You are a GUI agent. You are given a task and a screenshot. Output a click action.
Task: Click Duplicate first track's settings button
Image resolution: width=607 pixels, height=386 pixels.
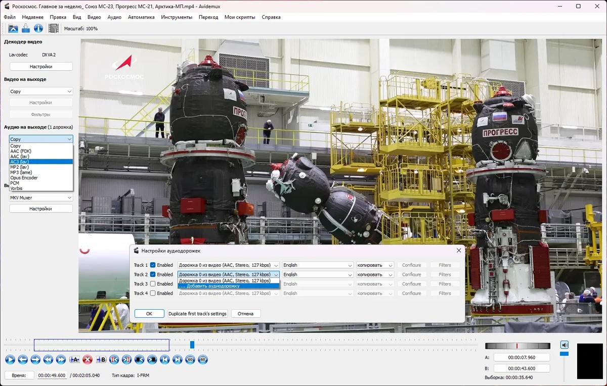pyautogui.click(x=197, y=314)
